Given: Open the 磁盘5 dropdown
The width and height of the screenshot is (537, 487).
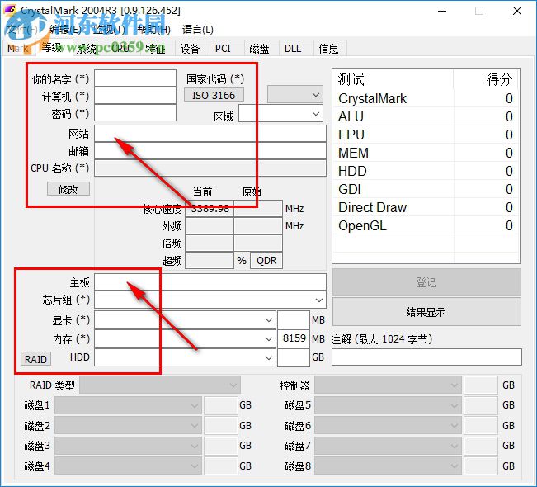Looking at the screenshot, I should [388, 405].
